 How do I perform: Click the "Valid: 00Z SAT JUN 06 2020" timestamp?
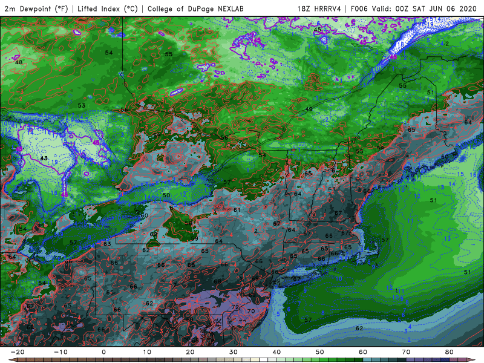424,8
